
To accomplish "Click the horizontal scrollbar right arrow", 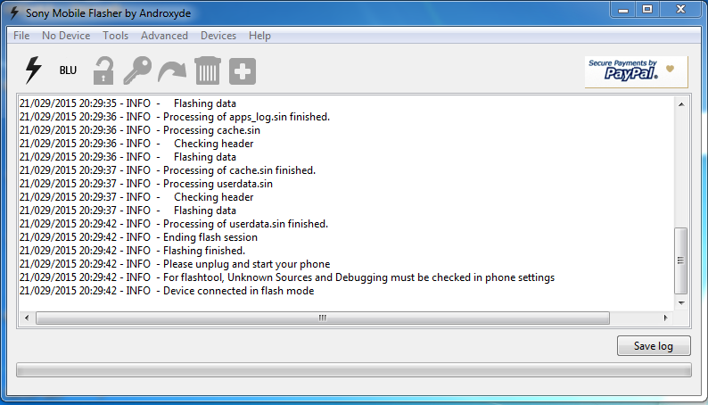I will click(664, 318).
